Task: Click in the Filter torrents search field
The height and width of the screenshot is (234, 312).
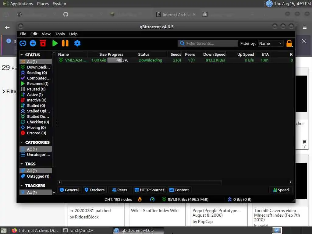Action: [x=208, y=43]
